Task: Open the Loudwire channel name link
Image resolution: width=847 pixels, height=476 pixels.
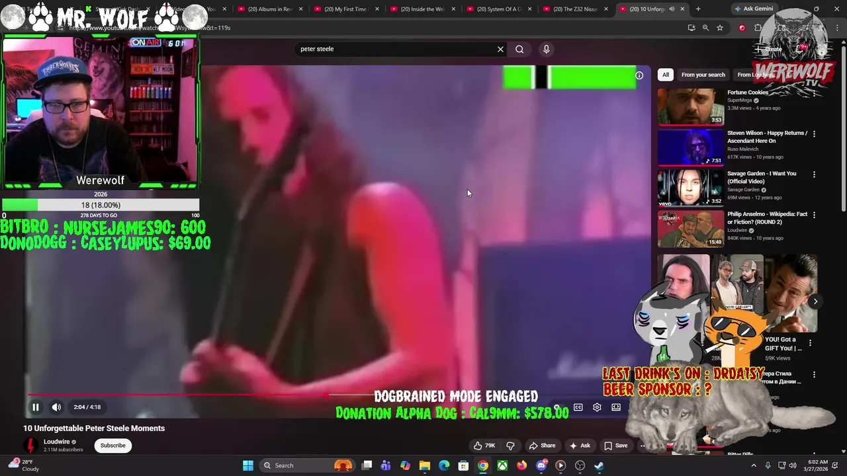Action: pos(56,442)
